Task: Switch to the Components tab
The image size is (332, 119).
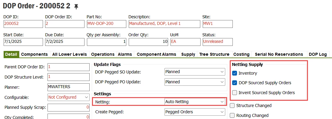Action: click(35, 54)
